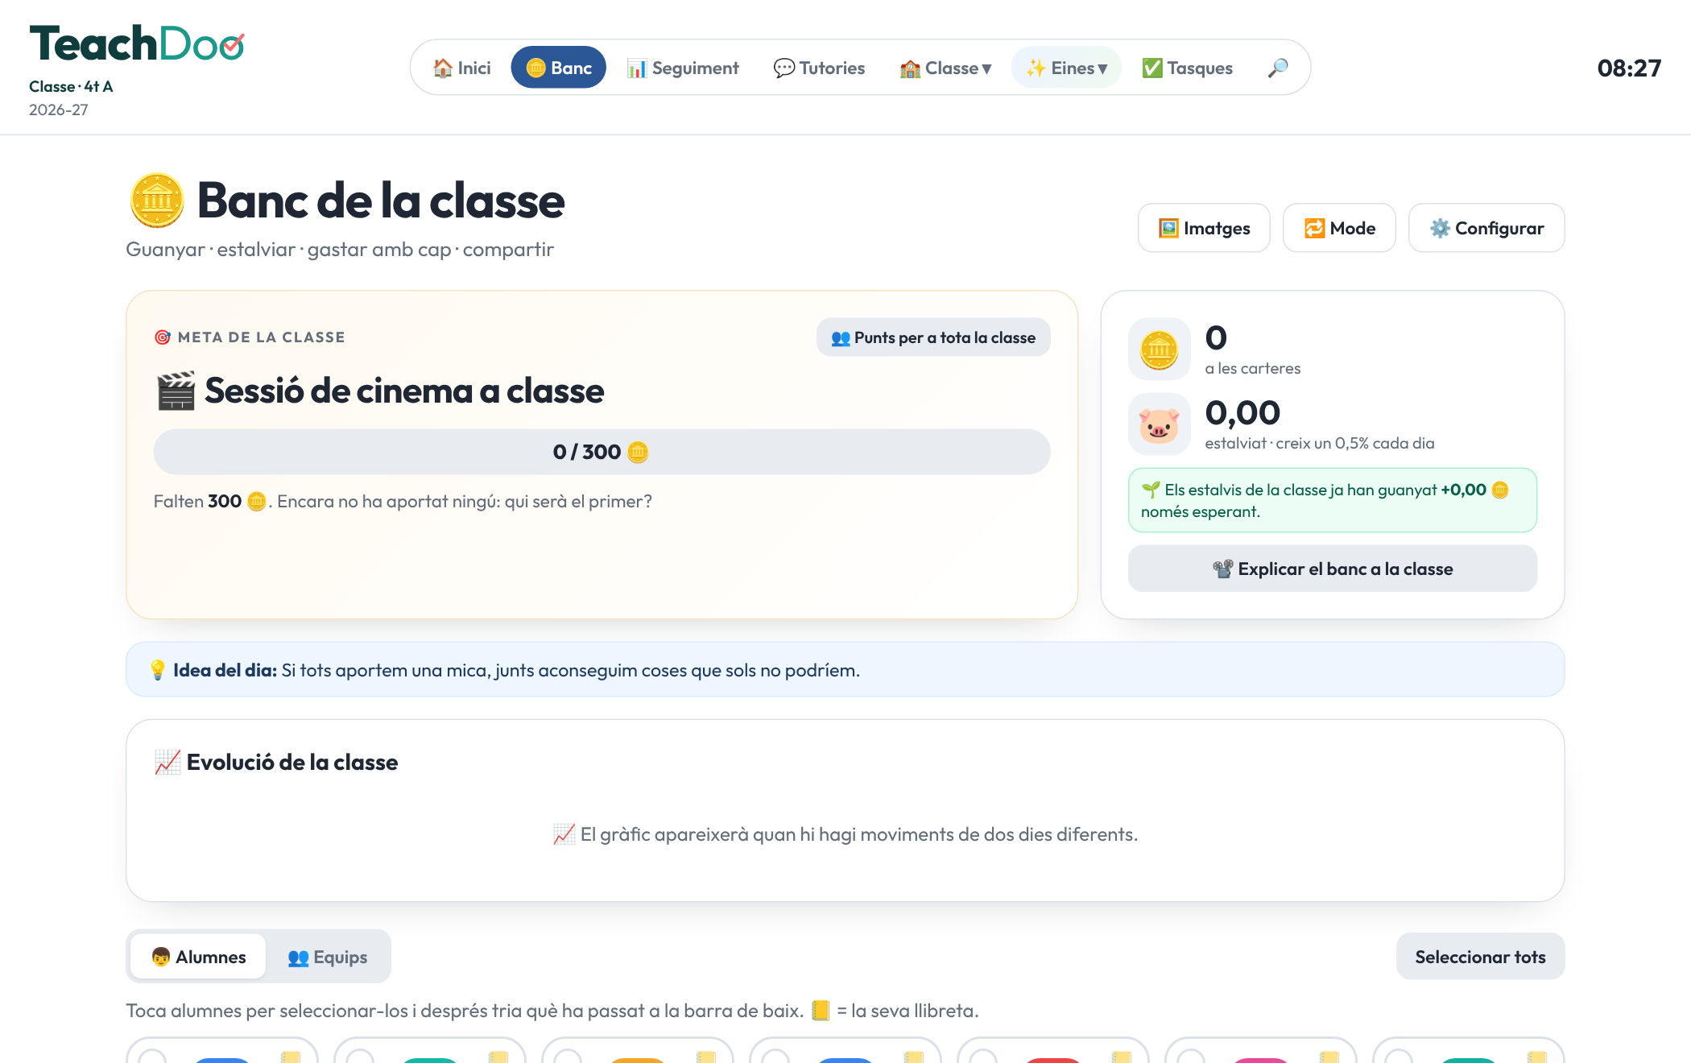Click the clapperboard icon of class goal
The width and height of the screenshot is (1691, 1063).
coord(176,391)
